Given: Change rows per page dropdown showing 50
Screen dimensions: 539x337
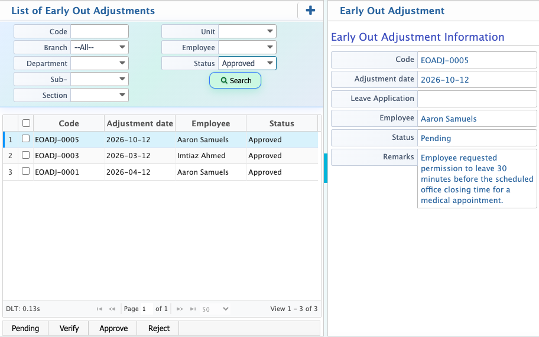Looking at the screenshot, I should coord(215,309).
